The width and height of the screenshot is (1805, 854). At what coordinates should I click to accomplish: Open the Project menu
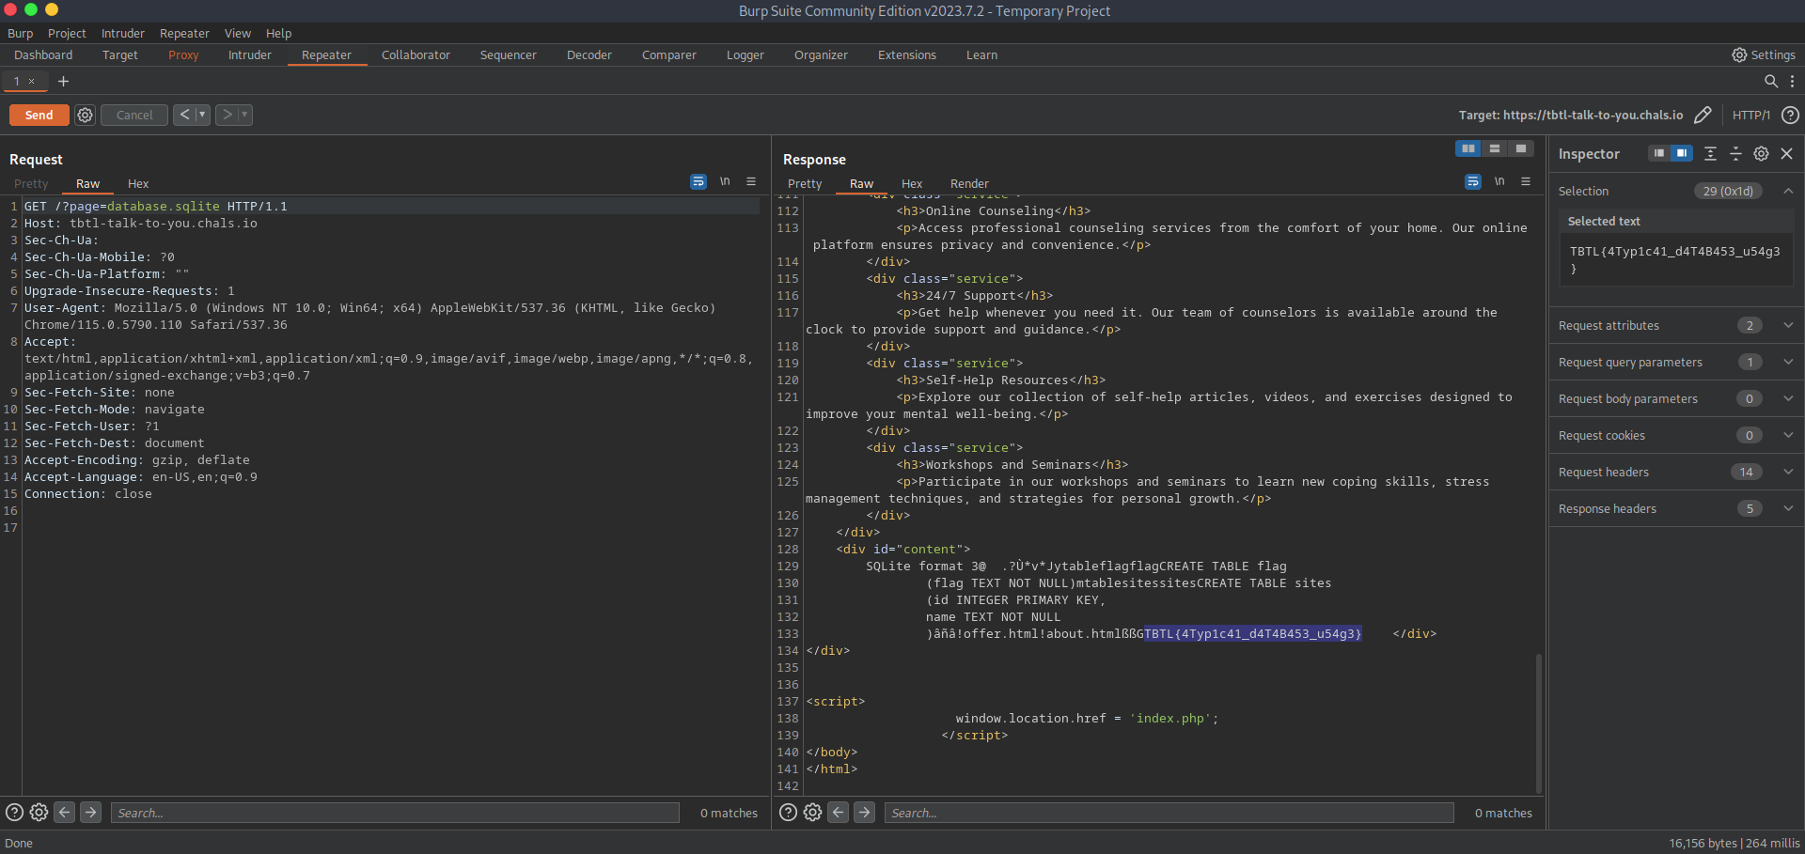tap(67, 33)
